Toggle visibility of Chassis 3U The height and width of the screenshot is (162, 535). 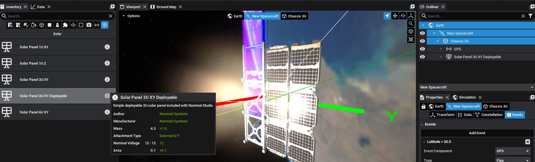(x=422, y=41)
